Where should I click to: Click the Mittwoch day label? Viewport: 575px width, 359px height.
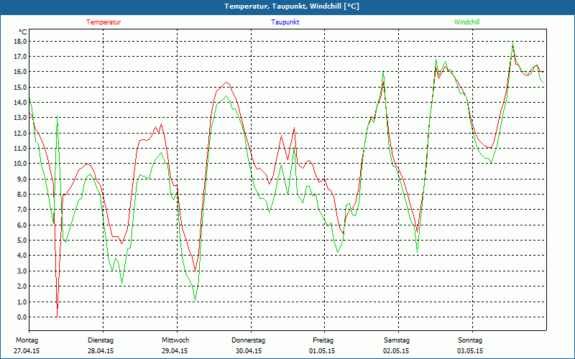coord(175,340)
